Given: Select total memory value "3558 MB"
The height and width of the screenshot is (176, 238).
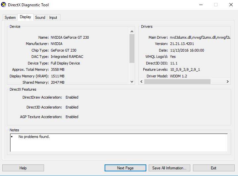Looking at the screenshot, I should (58, 69).
